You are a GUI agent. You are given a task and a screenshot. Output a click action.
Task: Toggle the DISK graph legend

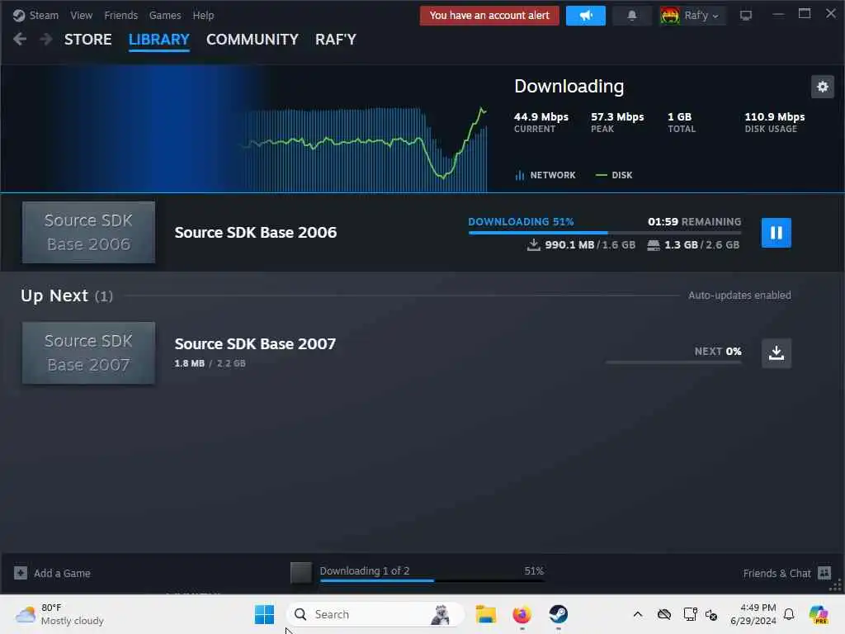point(614,175)
